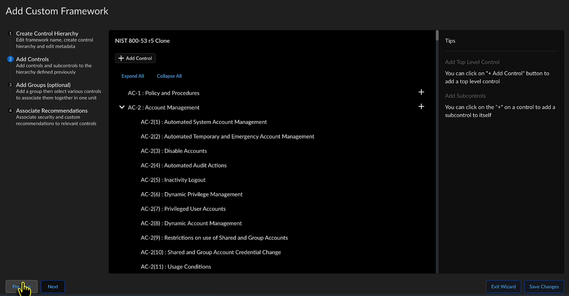The width and height of the screenshot is (569, 296).
Task: Click Exit Wizard button
Action: point(503,287)
